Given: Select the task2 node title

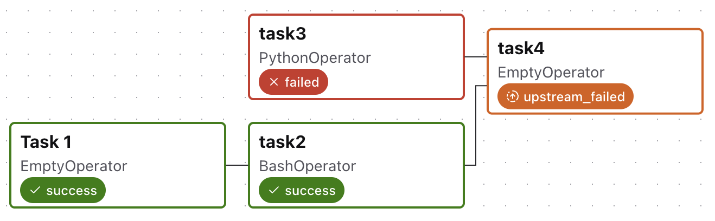Looking at the screenshot, I should [282, 142].
